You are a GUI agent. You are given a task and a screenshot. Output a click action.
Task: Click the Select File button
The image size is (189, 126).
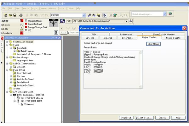144,118
